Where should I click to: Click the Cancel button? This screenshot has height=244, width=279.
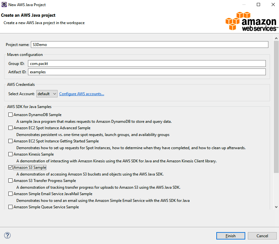click(x=262, y=236)
